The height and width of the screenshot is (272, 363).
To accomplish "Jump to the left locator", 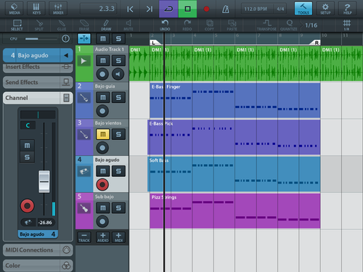I will click(130, 9).
